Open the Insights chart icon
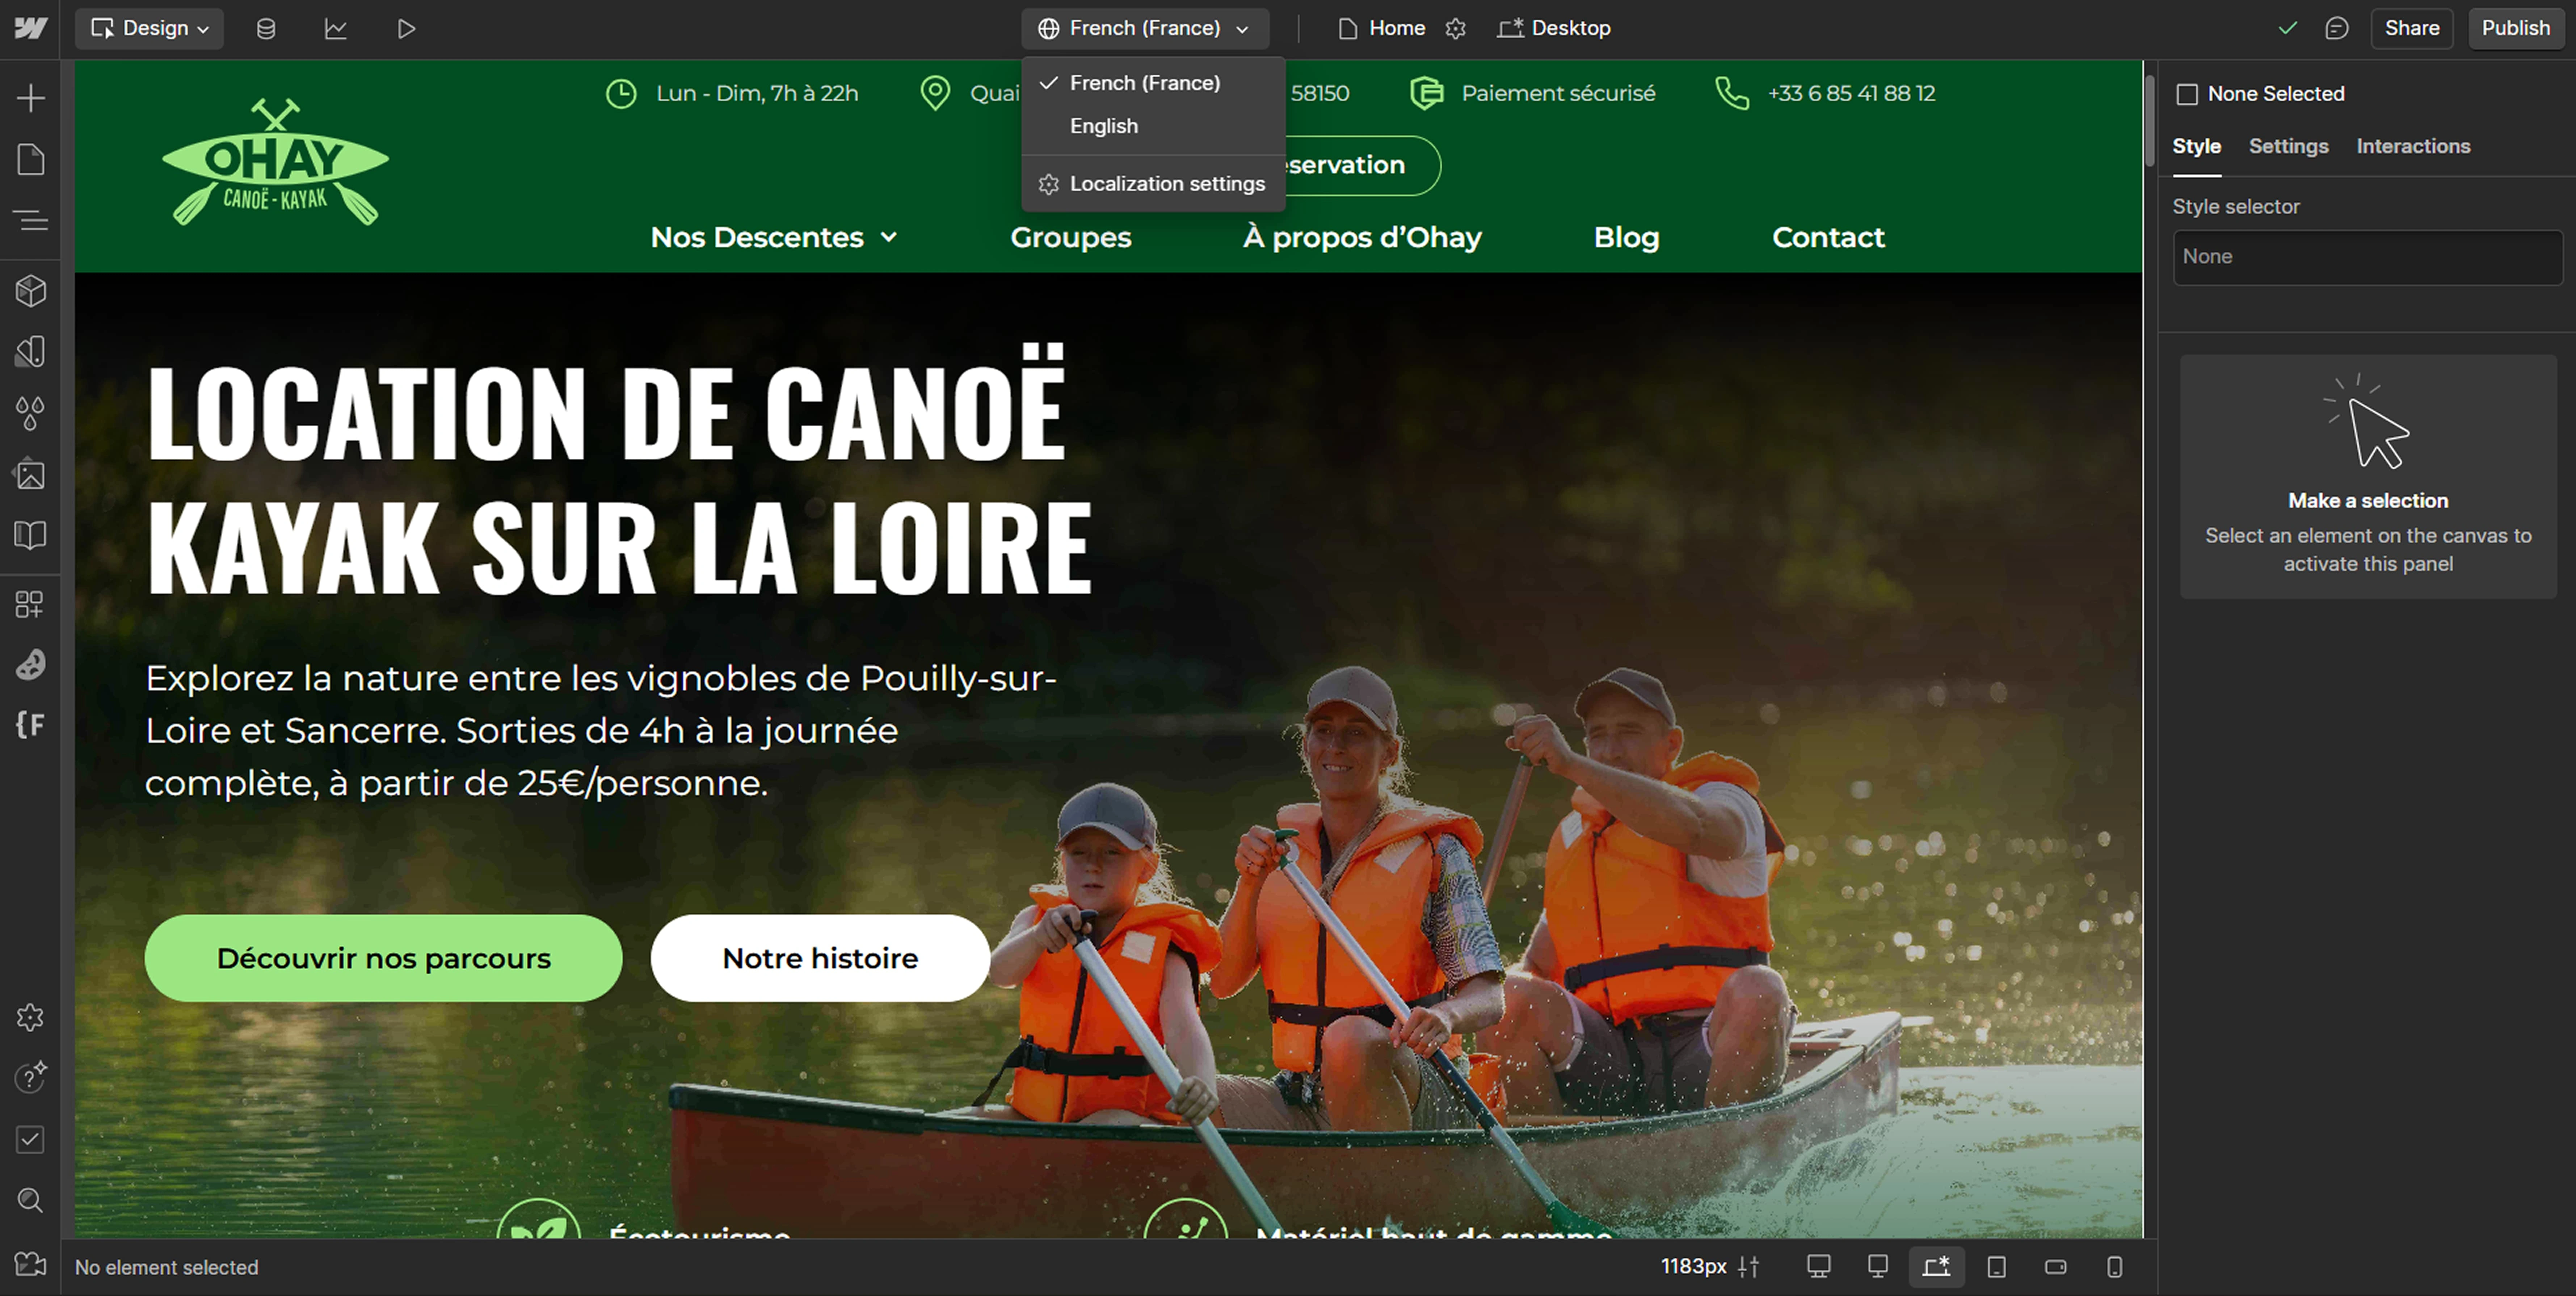The height and width of the screenshot is (1296, 2576). pyautogui.click(x=336, y=29)
